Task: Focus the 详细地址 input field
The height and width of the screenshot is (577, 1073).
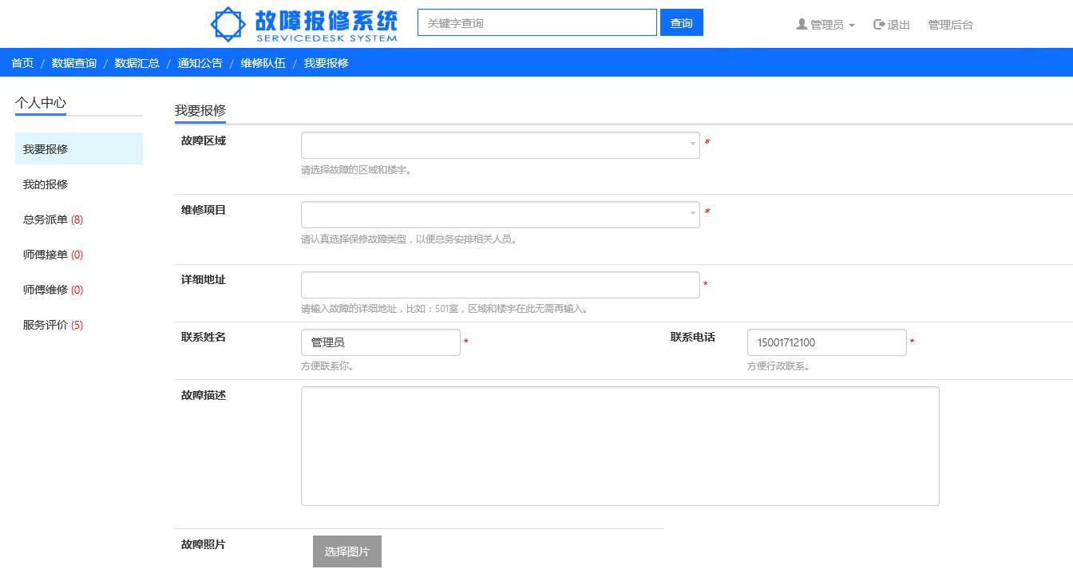Action: [x=500, y=285]
